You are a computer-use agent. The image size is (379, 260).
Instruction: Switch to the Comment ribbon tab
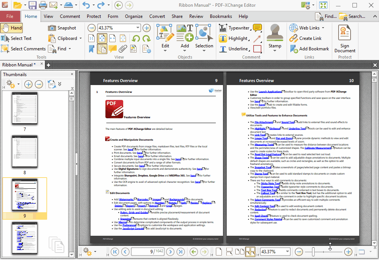tap(70, 16)
